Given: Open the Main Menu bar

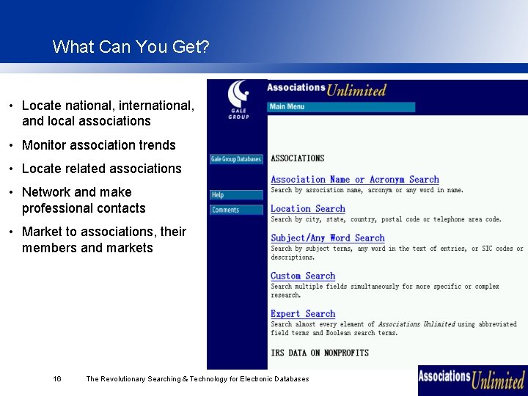Looking at the screenshot, I should [341, 107].
